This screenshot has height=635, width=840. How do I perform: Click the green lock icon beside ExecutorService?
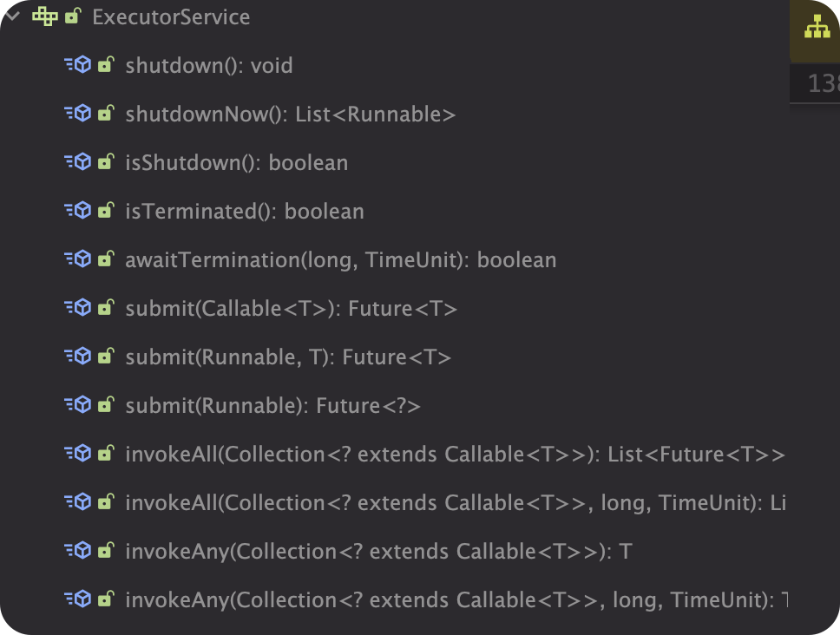coord(73,16)
